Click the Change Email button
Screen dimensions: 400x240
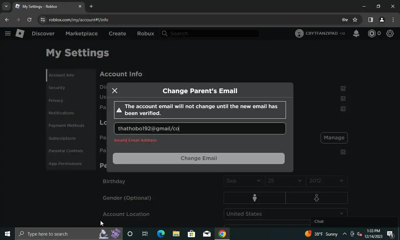click(x=199, y=158)
